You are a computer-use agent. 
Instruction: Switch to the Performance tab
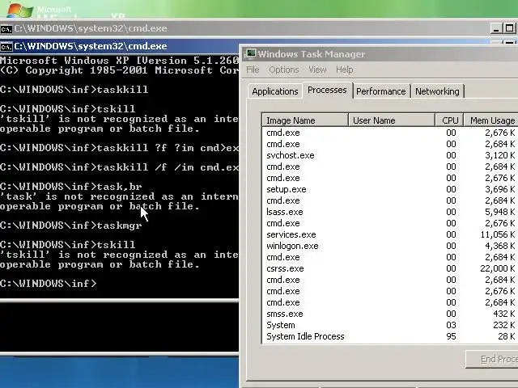(381, 91)
